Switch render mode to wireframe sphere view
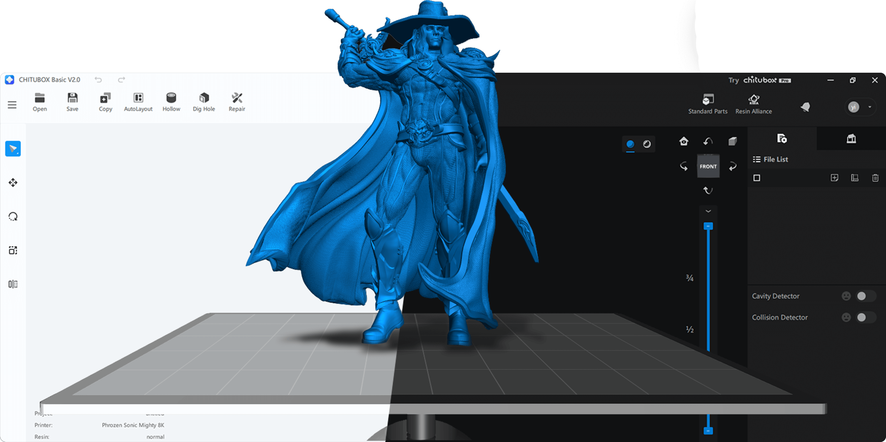 coord(647,145)
